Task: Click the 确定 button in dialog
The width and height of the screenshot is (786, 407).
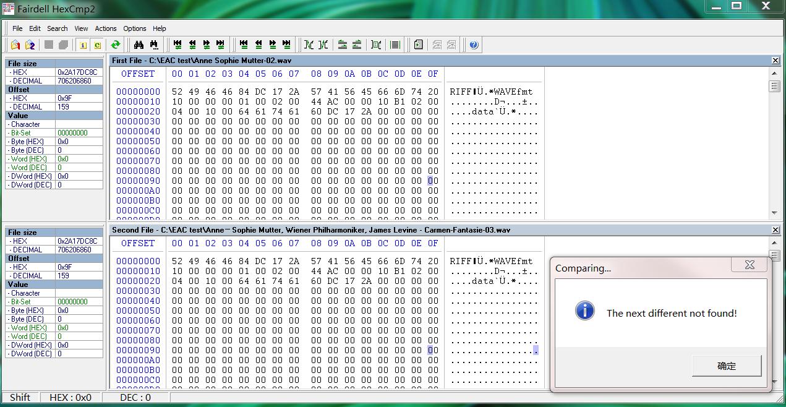Action: pyautogui.click(x=726, y=366)
